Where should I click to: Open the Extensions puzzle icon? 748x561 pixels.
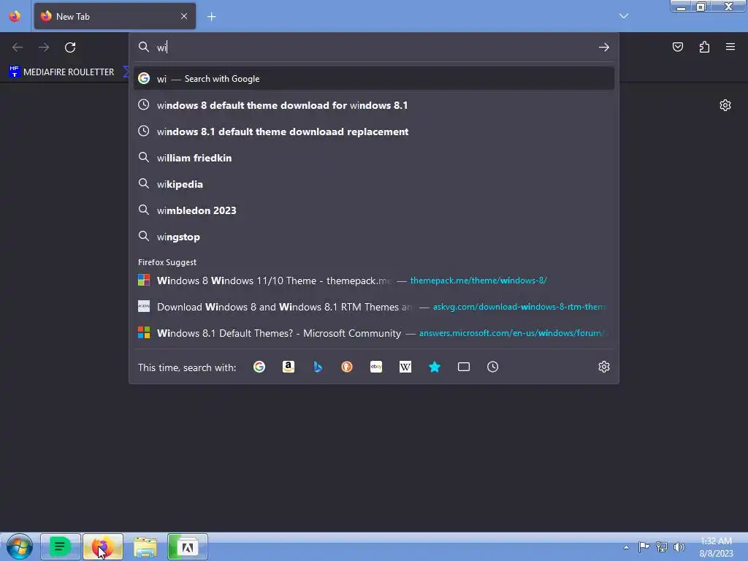704,47
